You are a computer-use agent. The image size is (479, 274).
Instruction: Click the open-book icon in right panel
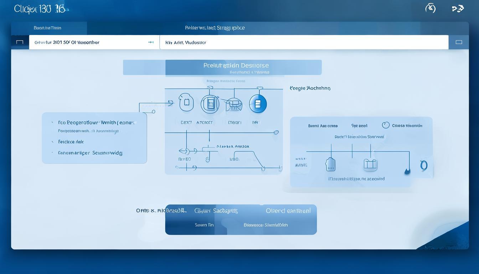click(370, 164)
